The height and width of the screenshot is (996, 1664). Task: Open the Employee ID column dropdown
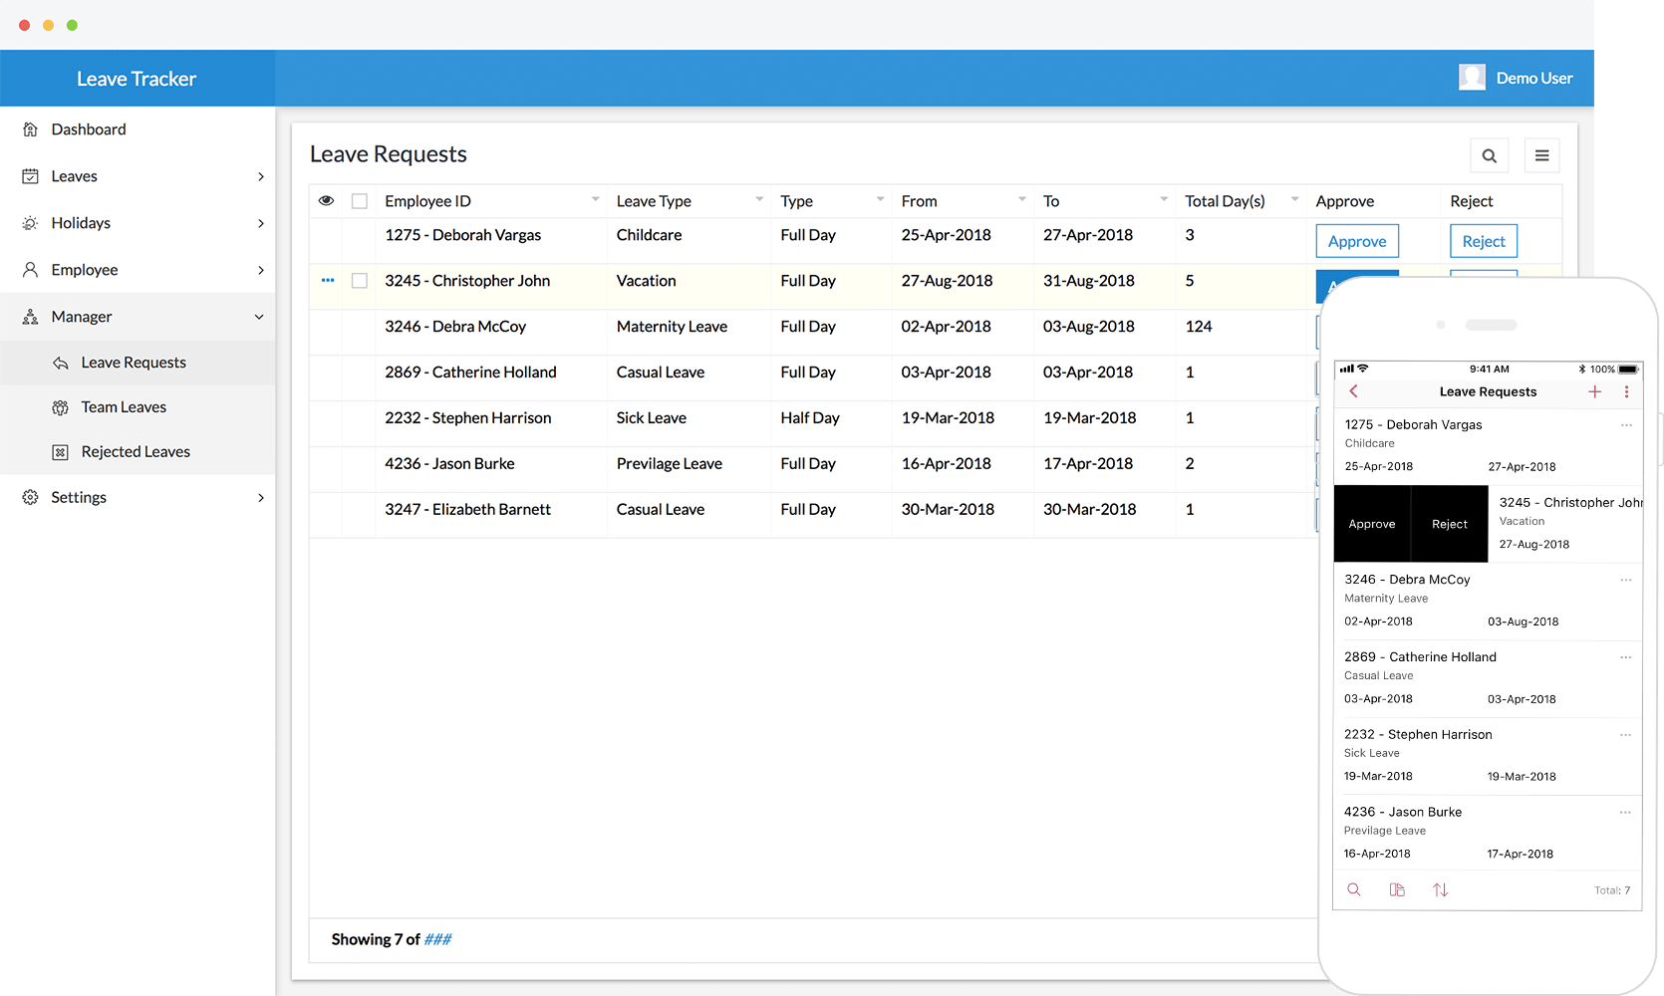tap(596, 199)
